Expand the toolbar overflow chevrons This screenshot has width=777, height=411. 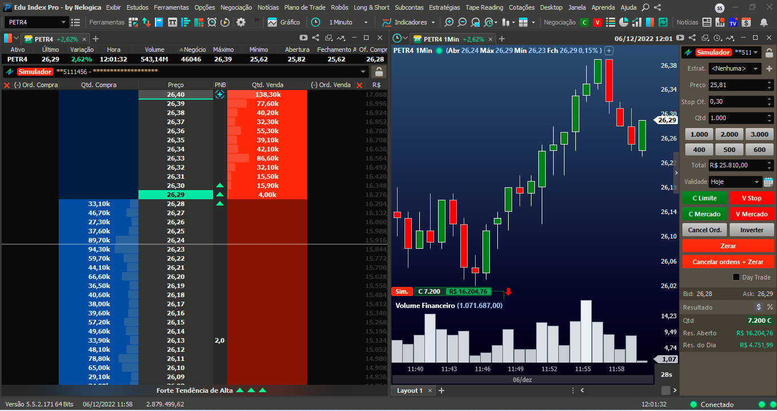pos(257,20)
